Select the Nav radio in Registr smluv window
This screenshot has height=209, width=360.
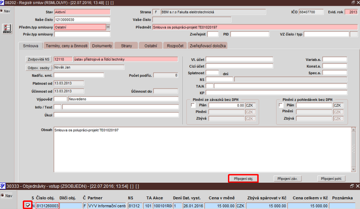(1, 11)
